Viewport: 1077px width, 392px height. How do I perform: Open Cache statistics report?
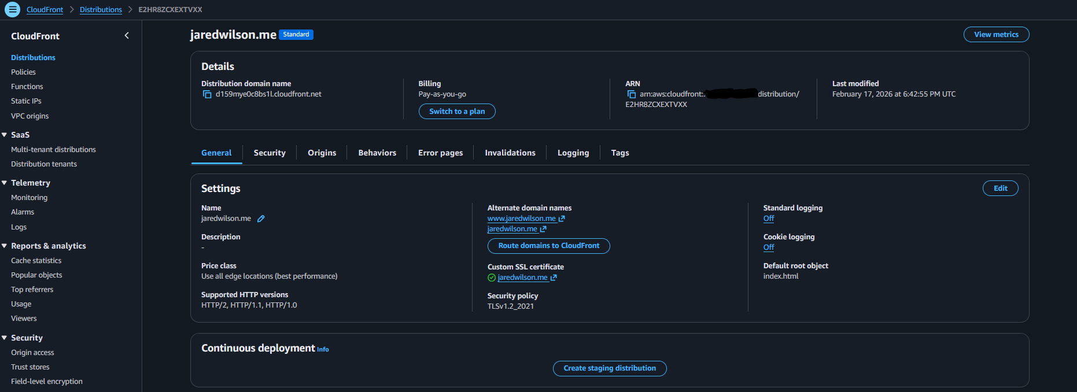[36, 261]
